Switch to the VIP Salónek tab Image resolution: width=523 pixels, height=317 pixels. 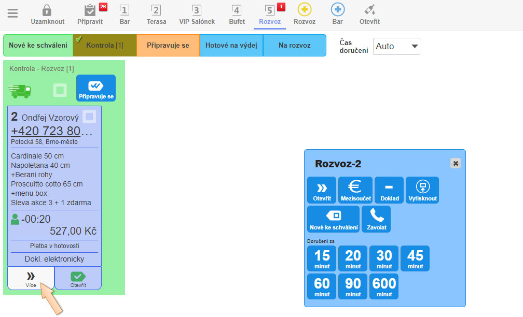point(197,14)
